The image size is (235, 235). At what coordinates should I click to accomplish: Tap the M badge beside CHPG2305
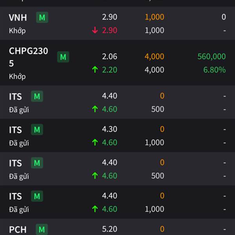(x=63, y=57)
